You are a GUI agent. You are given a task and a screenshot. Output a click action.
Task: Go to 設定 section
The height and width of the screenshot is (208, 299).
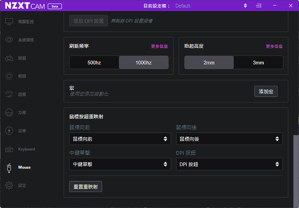pyautogui.click(x=22, y=186)
